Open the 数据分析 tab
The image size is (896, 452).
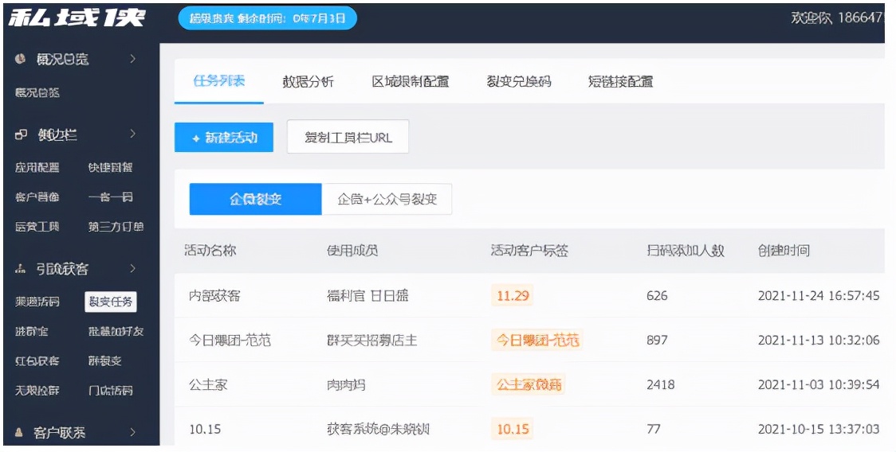coord(308,82)
